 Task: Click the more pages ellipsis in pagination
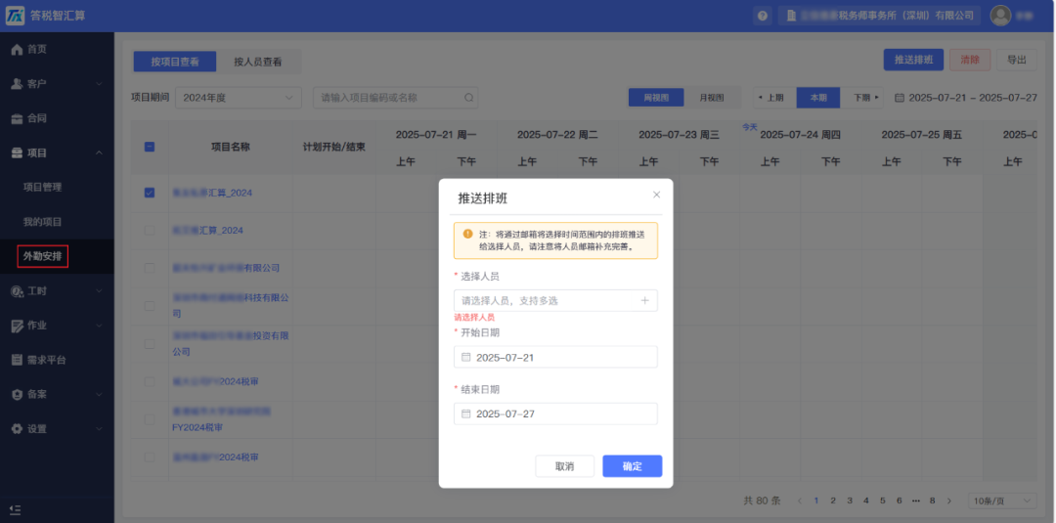[x=915, y=501]
